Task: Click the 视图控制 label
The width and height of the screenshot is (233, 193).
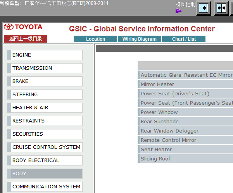Action: point(186,5)
